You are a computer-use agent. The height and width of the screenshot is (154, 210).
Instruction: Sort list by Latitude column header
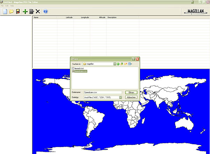(65, 17)
